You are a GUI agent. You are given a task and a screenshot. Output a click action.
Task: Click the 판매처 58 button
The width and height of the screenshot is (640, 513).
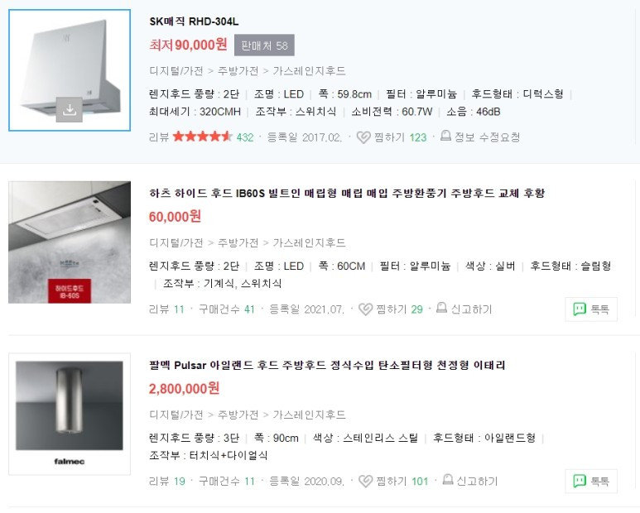tap(264, 46)
